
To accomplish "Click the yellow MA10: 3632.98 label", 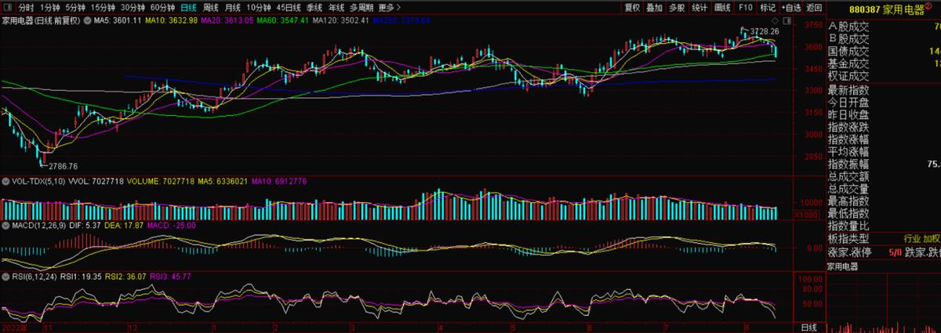I will tap(173, 20).
